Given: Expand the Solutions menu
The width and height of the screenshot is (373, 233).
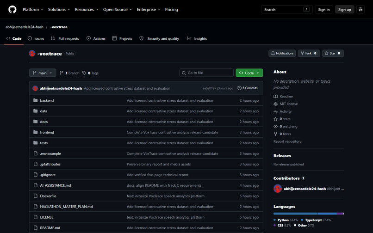Looking at the screenshot, I should tap(59, 10).
